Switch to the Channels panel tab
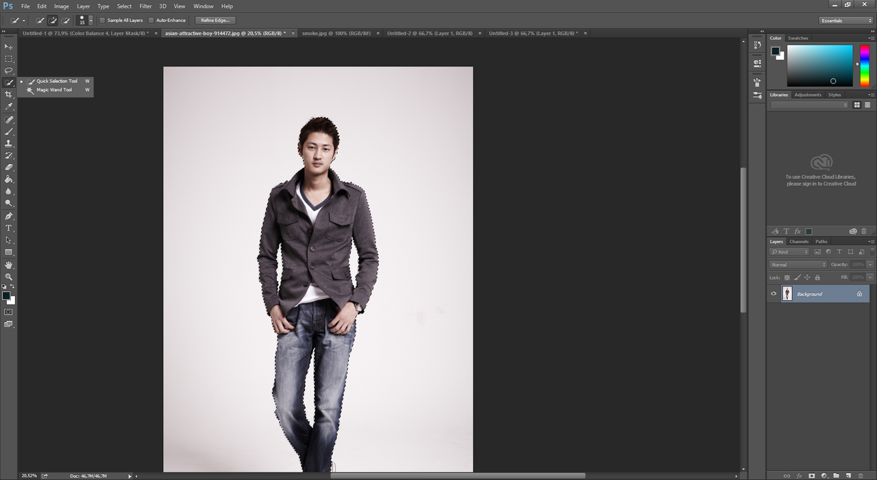This screenshot has width=877, height=480. pyautogui.click(x=799, y=241)
